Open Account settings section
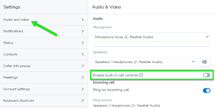The height and width of the screenshot is (108, 215). 44,89
